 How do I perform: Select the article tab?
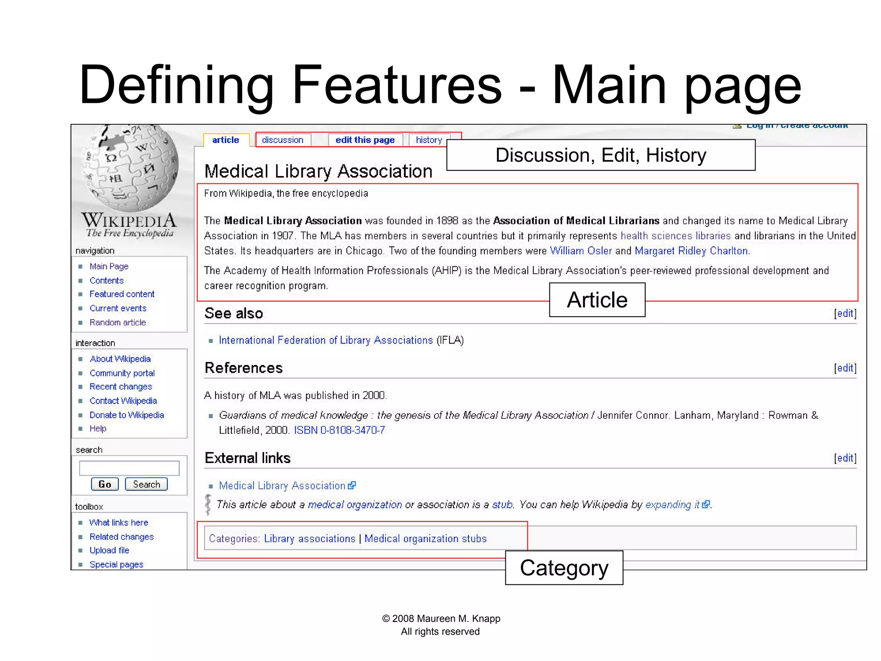[x=226, y=140]
